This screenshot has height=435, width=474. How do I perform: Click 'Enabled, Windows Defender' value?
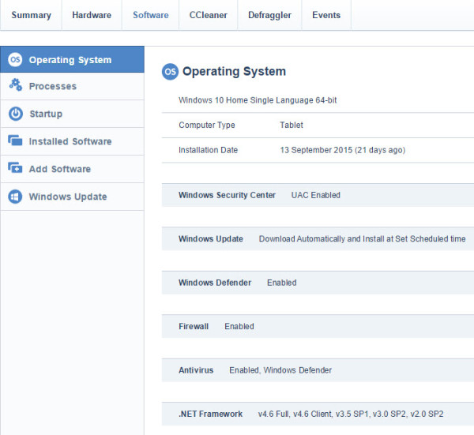click(280, 370)
